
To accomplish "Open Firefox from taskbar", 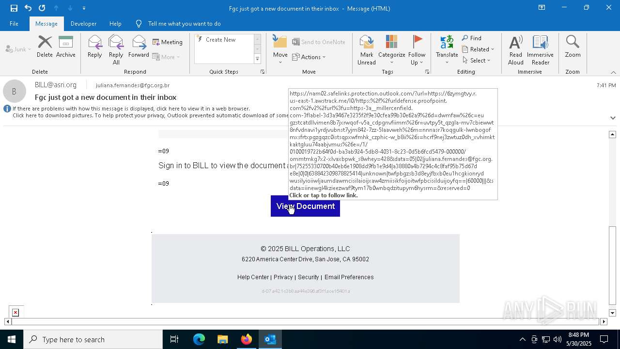I will point(247,339).
